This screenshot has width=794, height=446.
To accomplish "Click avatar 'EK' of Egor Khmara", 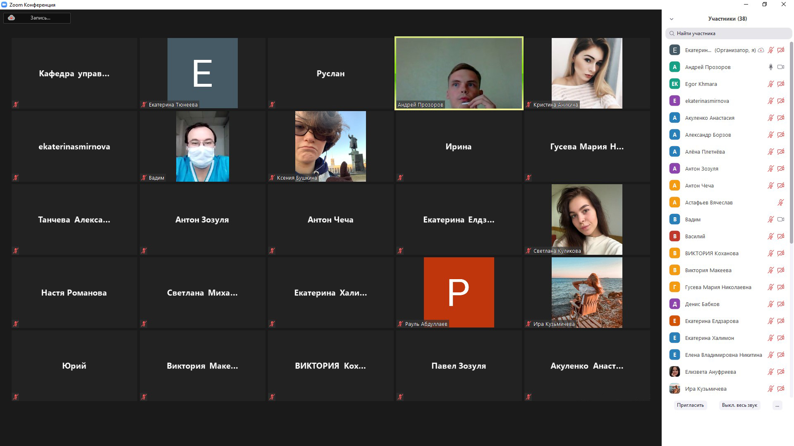I will pyautogui.click(x=674, y=84).
